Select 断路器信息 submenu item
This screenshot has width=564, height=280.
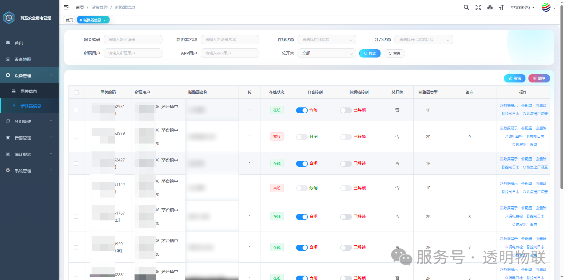[x=29, y=106]
